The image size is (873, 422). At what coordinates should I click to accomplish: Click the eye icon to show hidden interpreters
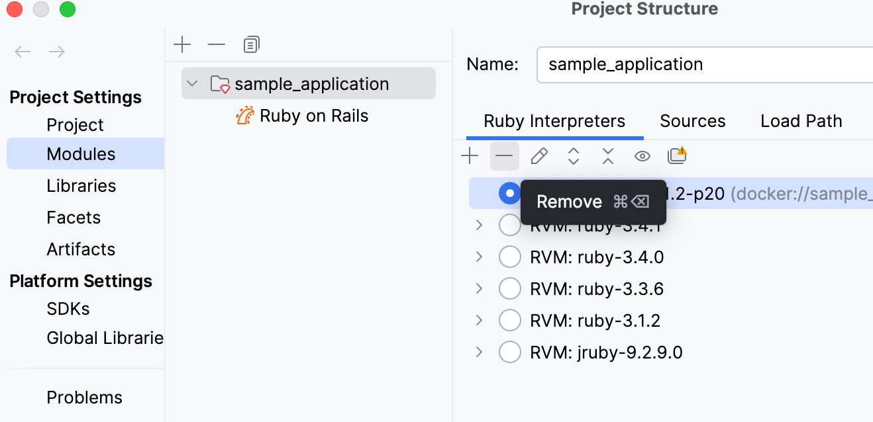tap(642, 155)
